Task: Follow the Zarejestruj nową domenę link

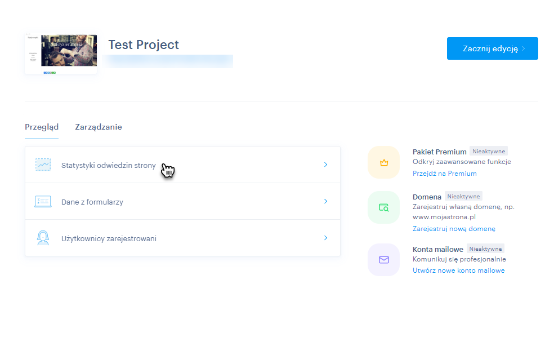Action: (454, 229)
